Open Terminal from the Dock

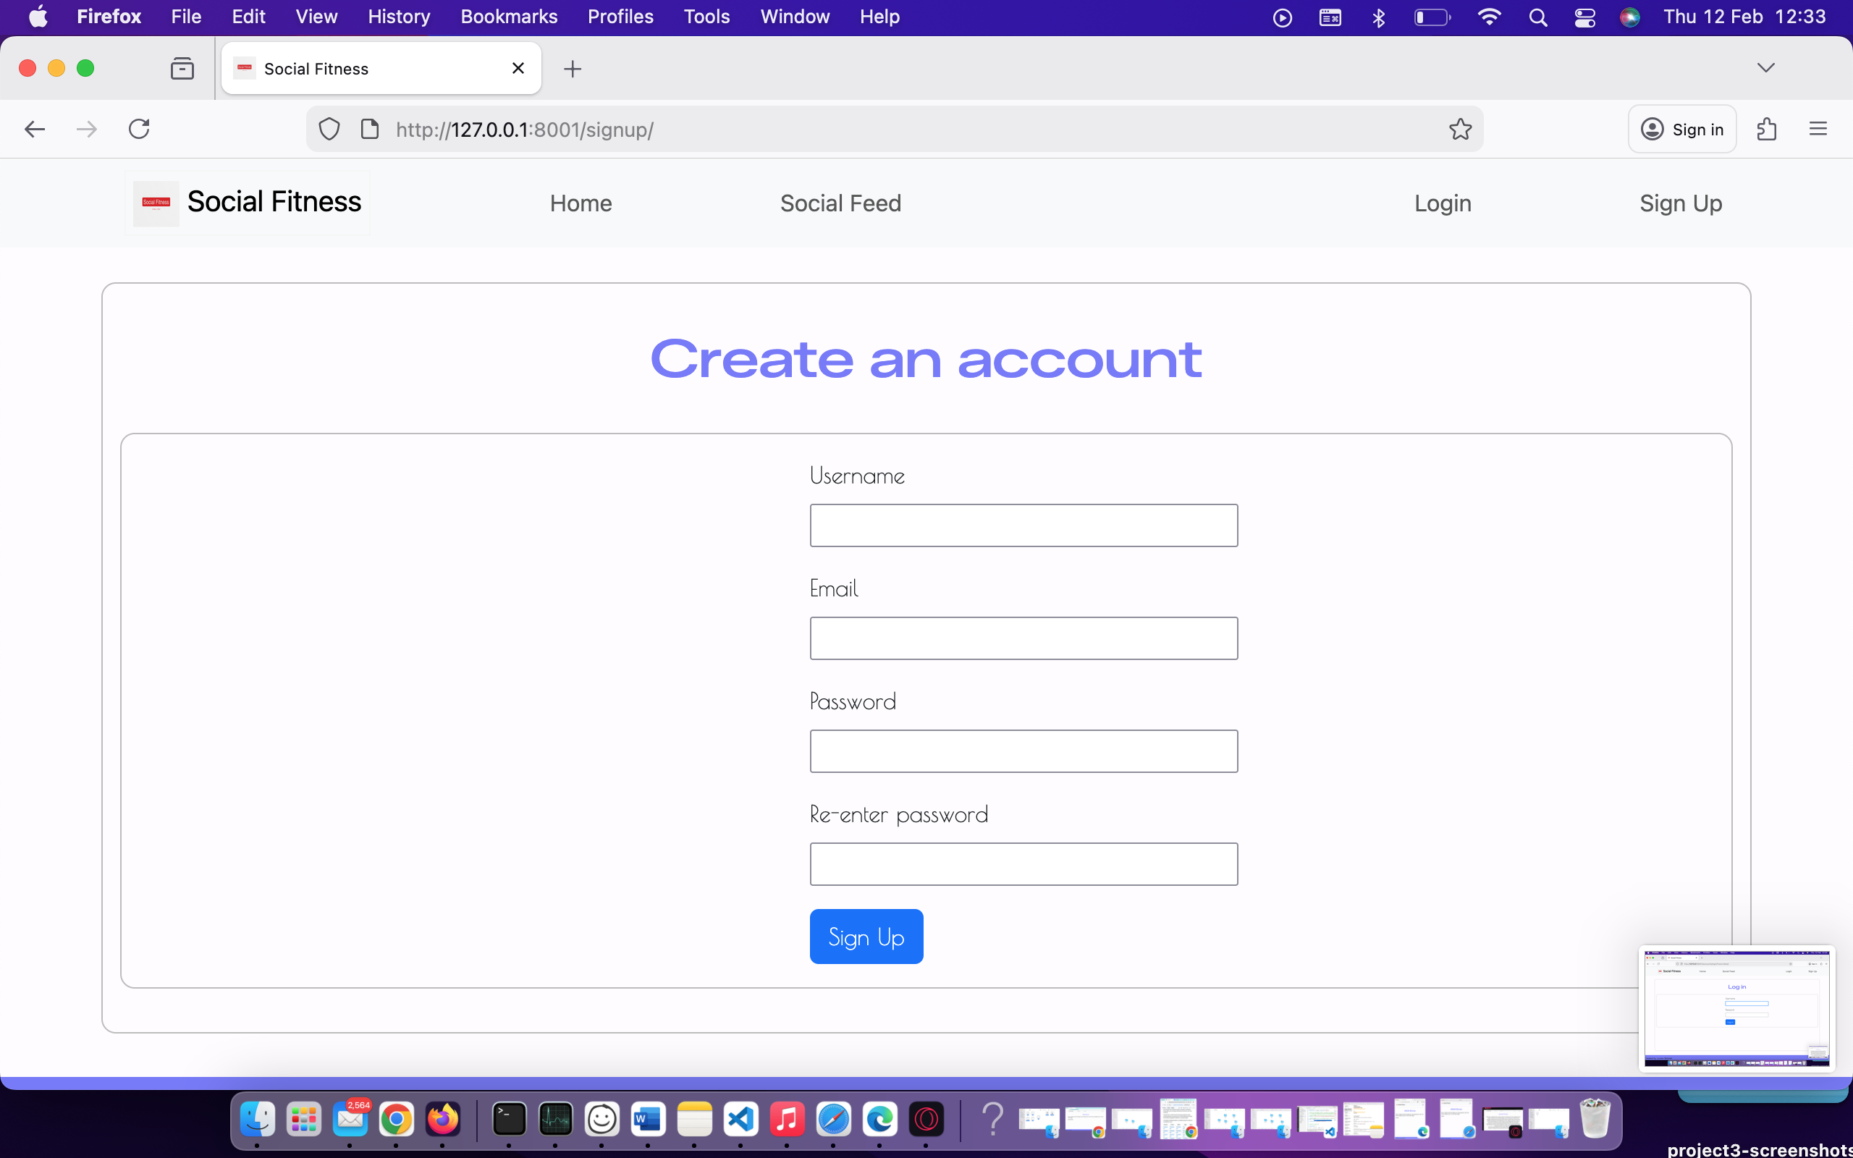508,1119
